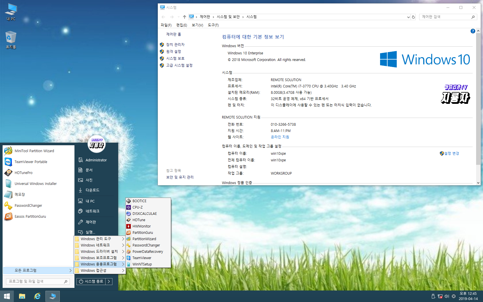Open 메모장 from the start menu
This screenshot has height=302, width=483.
pyautogui.click(x=39, y=194)
